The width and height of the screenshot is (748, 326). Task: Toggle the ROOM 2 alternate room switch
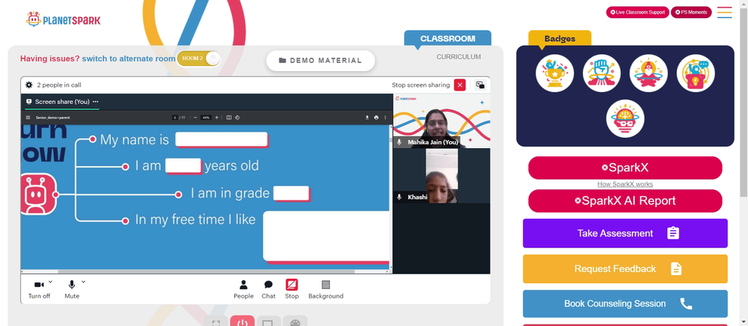199,58
